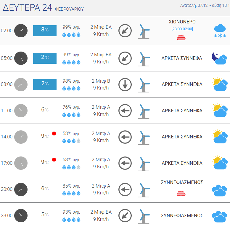Click the blue 2°C box at 08:00
This screenshot has width=230, height=227.
[45, 84]
